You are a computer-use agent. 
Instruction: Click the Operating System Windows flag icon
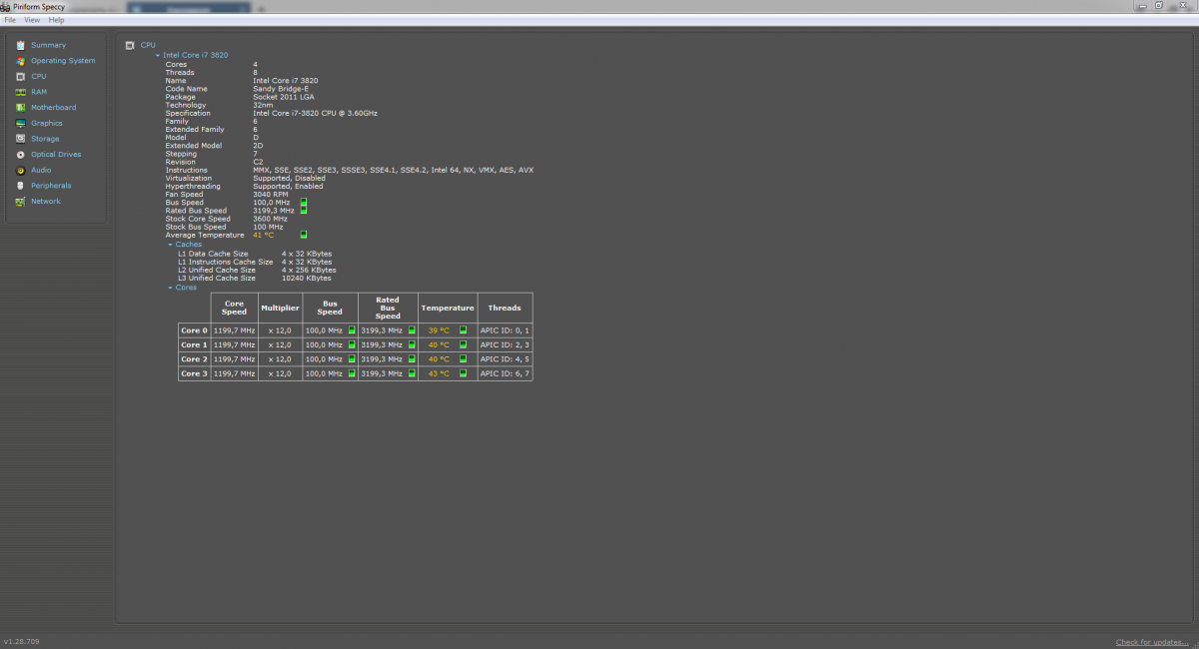pos(21,61)
